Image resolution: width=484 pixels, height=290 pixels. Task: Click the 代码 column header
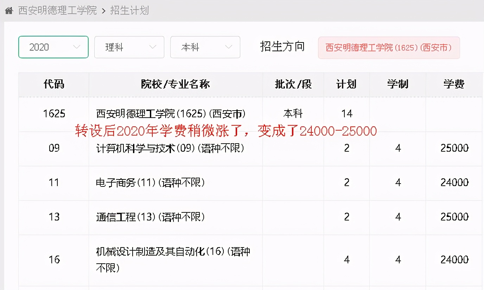click(x=53, y=84)
